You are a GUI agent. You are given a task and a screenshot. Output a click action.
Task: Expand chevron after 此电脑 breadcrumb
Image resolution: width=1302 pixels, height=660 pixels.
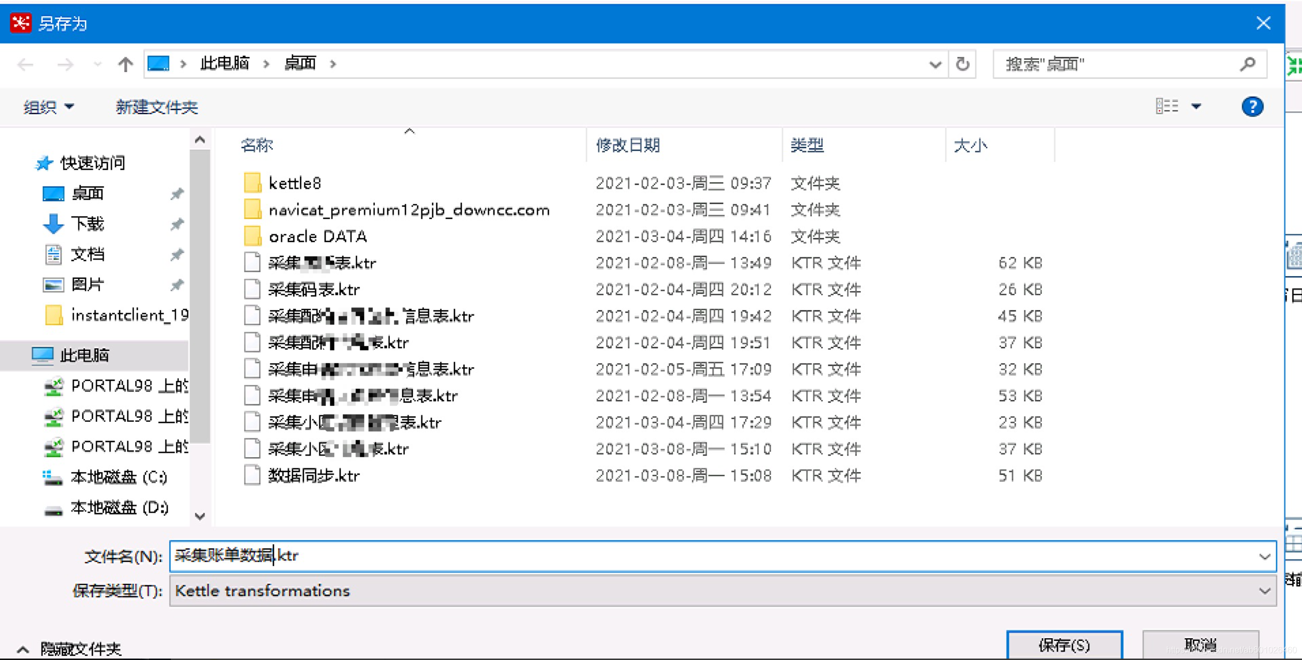pos(266,64)
